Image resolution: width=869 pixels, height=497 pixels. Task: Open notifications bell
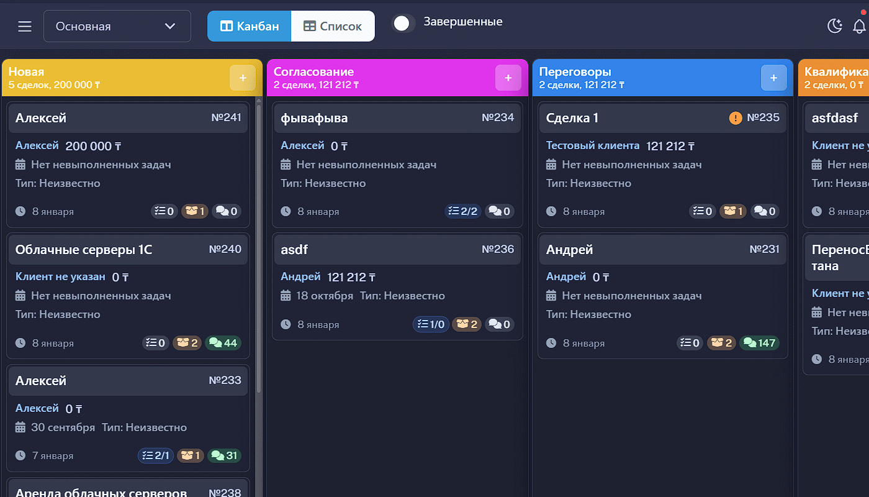[x=859, y=26]
